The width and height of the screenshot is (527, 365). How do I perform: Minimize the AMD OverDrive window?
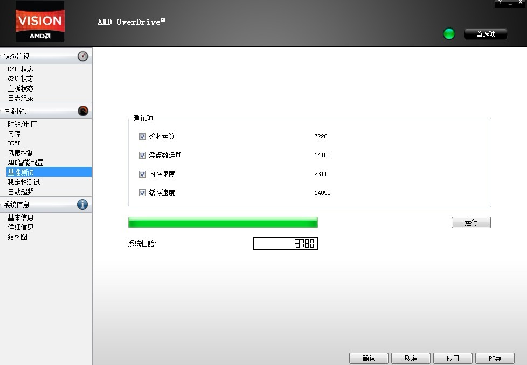pyautogui.click(x=510, y=3)
